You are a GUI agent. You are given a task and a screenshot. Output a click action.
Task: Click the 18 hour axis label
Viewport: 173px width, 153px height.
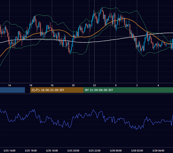tap(52, 85)
